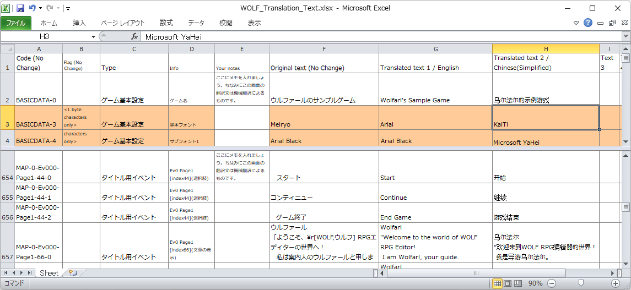Restore down the workbook window

click(612, 23)
